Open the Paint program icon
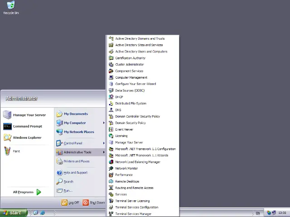This screenshot has height=217, width=290. [x=7, y=151]
